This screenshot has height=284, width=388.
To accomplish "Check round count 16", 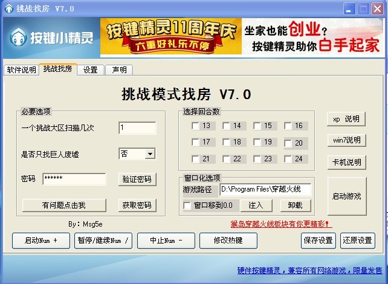I will 288,126.
